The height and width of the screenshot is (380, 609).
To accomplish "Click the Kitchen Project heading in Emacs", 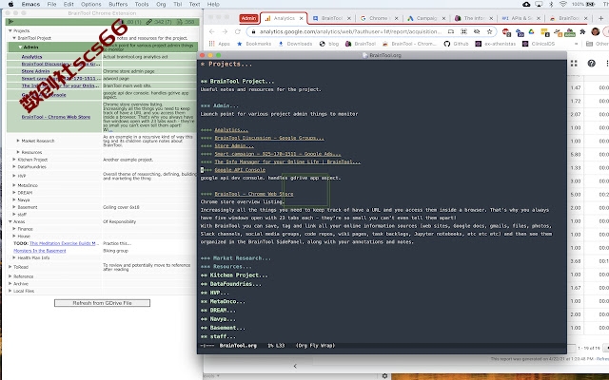I will [239, 275].
